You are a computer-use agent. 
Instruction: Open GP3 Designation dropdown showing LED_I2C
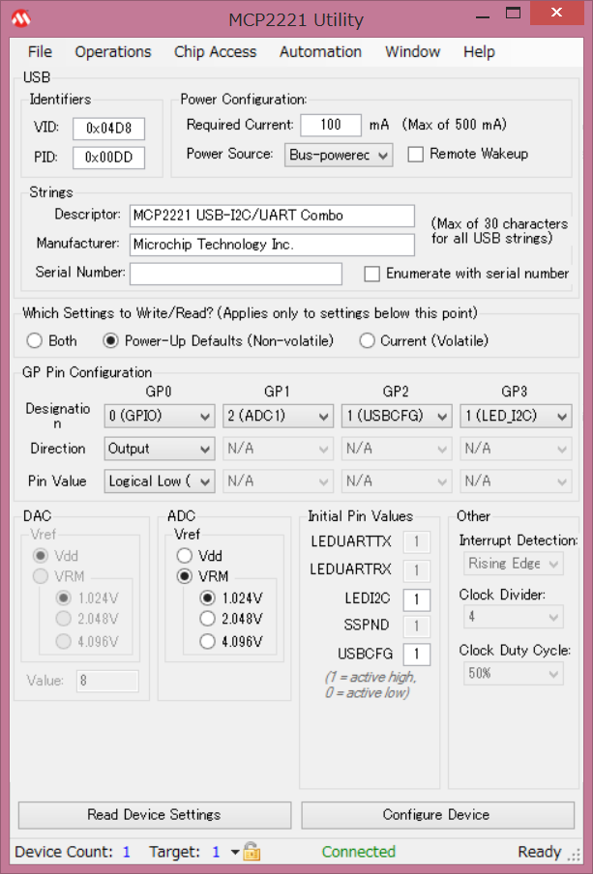(x=516, y=416)
